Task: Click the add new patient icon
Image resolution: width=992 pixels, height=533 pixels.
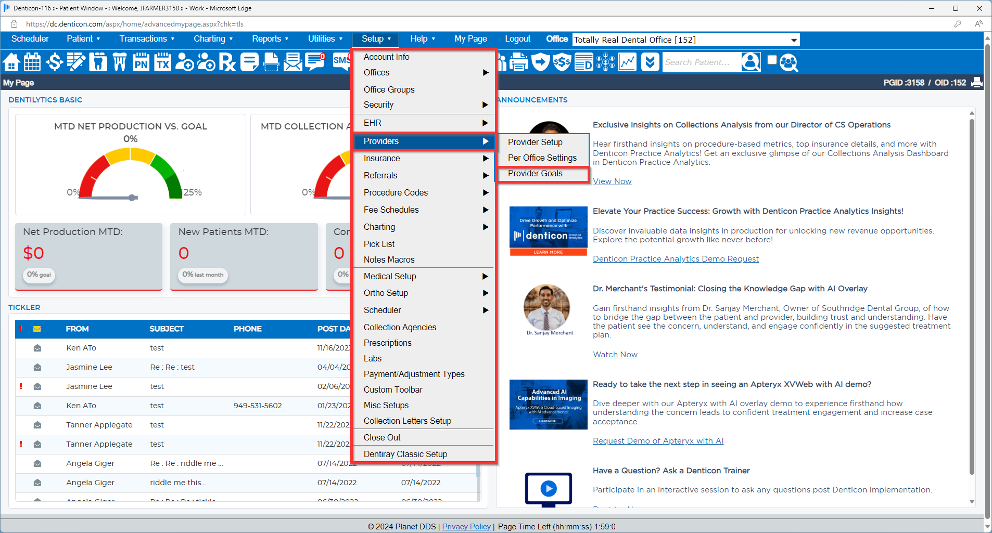Action: click(184, 62)
